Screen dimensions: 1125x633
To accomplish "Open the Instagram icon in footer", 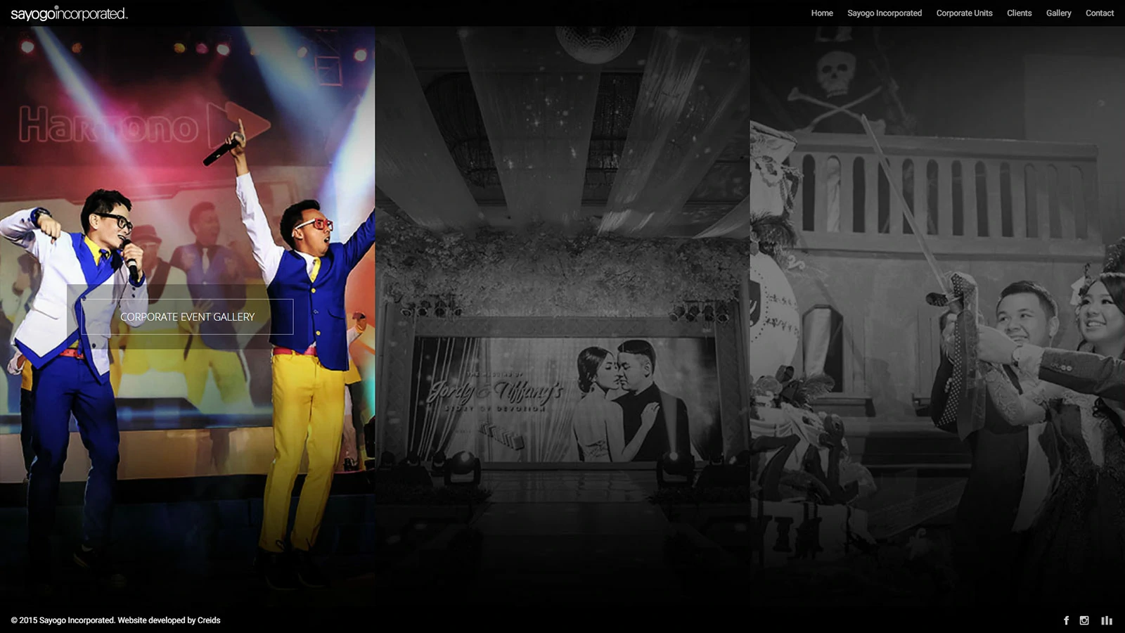I will click(1084, 620).
